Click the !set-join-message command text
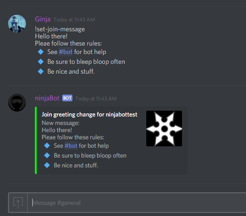Screen dimensions: 246x216 60,29
